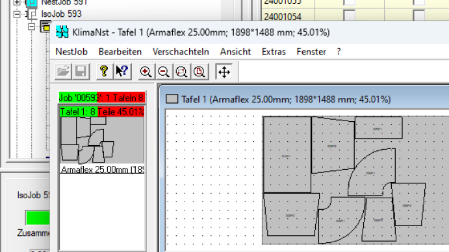
Task: Click the open folder toolbar icon
Action: pos(63,71)
